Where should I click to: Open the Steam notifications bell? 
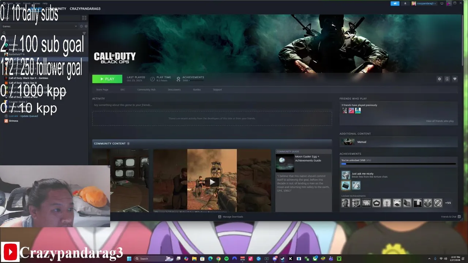point(405,3)
